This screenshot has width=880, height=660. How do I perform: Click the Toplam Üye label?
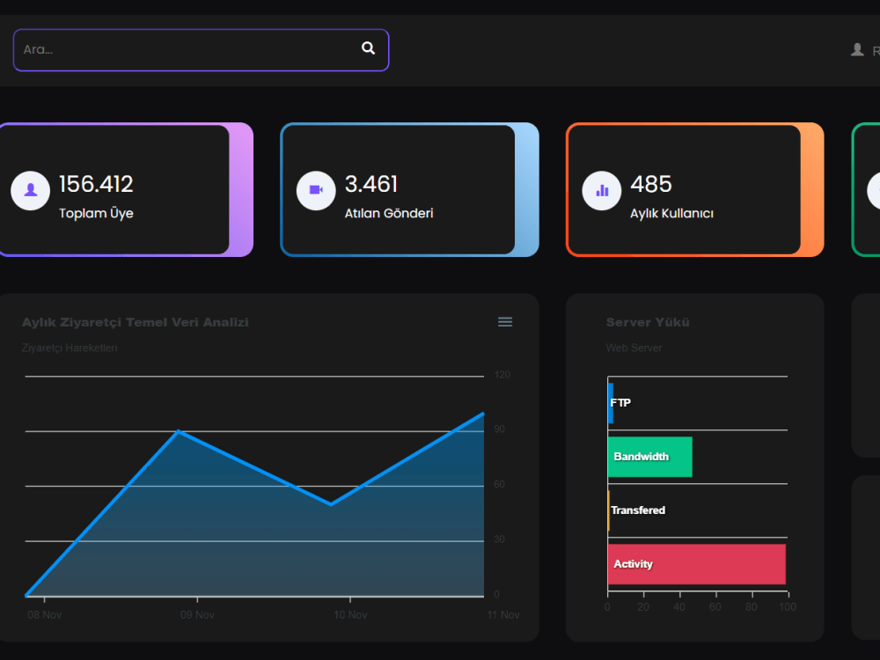click(x=96, y=213)
